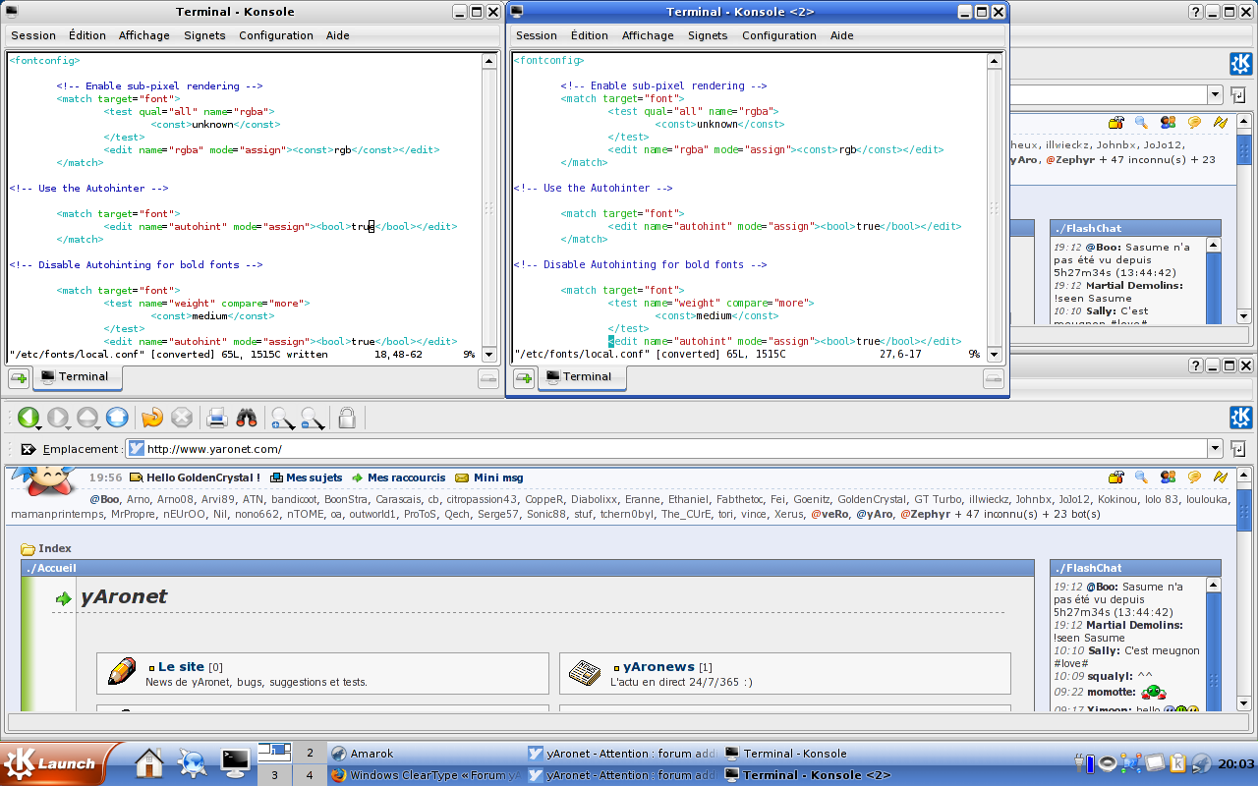Open Find with the binoculars icon
This screenshot has height=786, width=1258.
point(247,418)
